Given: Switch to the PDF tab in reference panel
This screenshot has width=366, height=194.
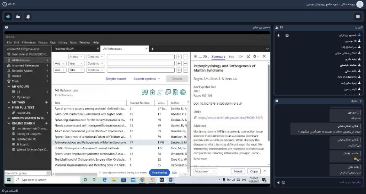Looking at the screenshot, I should (x=240, y=56).
